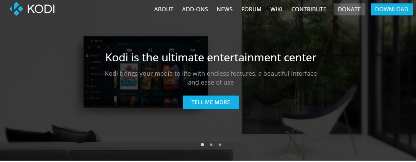Open the WIKI menu item
This screenshot has width=416, height=162.
pyautogui.click(x=276, y=9)
